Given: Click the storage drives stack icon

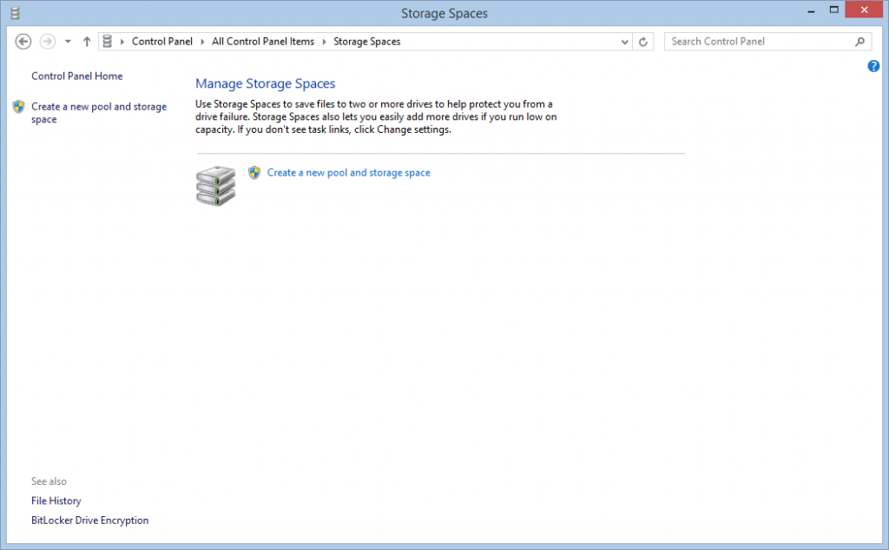Looking at the screenshot, I should point(214,185).
